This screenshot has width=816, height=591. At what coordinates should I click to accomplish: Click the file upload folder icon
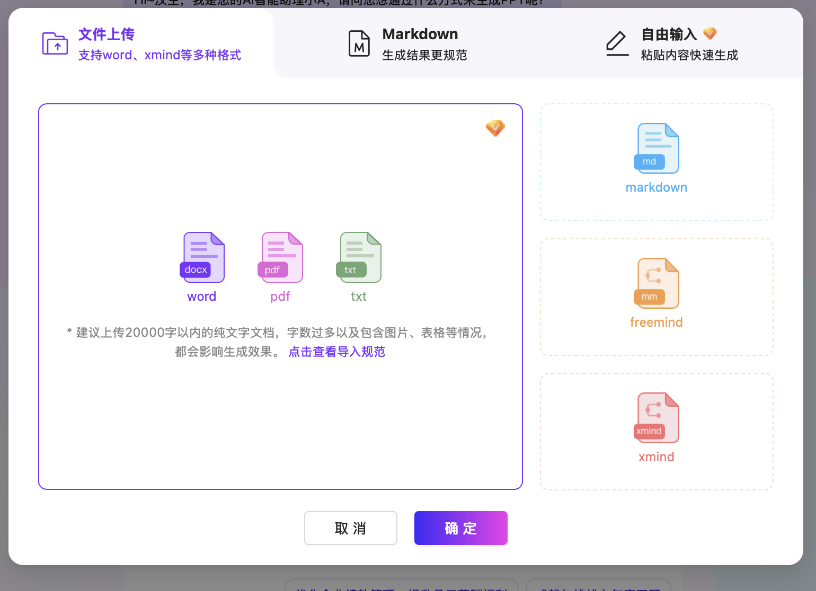(x=55, y=44)
